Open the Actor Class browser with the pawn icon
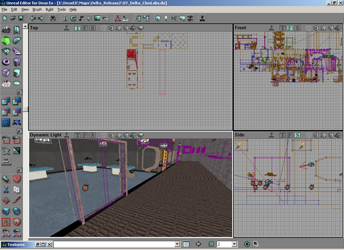The height and width of the screenshot is (250, 344). pos(65,18)
